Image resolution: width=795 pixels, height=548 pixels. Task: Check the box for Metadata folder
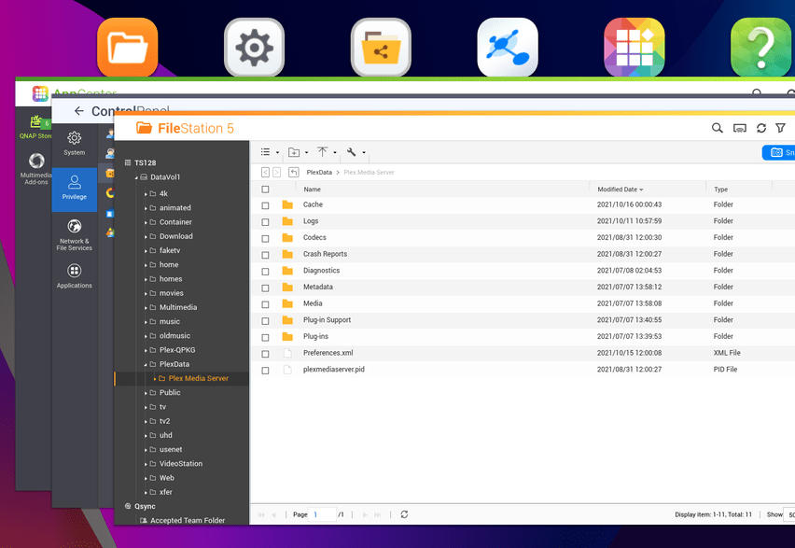[265, 288]
